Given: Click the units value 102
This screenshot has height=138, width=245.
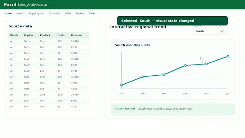Looking at the screenshot, I should coord(60,47).
